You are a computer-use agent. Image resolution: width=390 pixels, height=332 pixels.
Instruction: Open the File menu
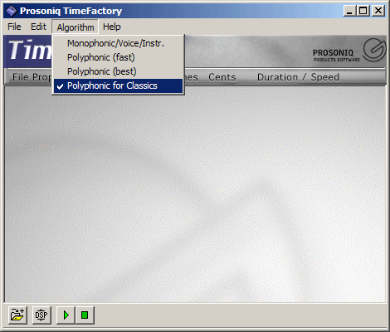point(14,27)
